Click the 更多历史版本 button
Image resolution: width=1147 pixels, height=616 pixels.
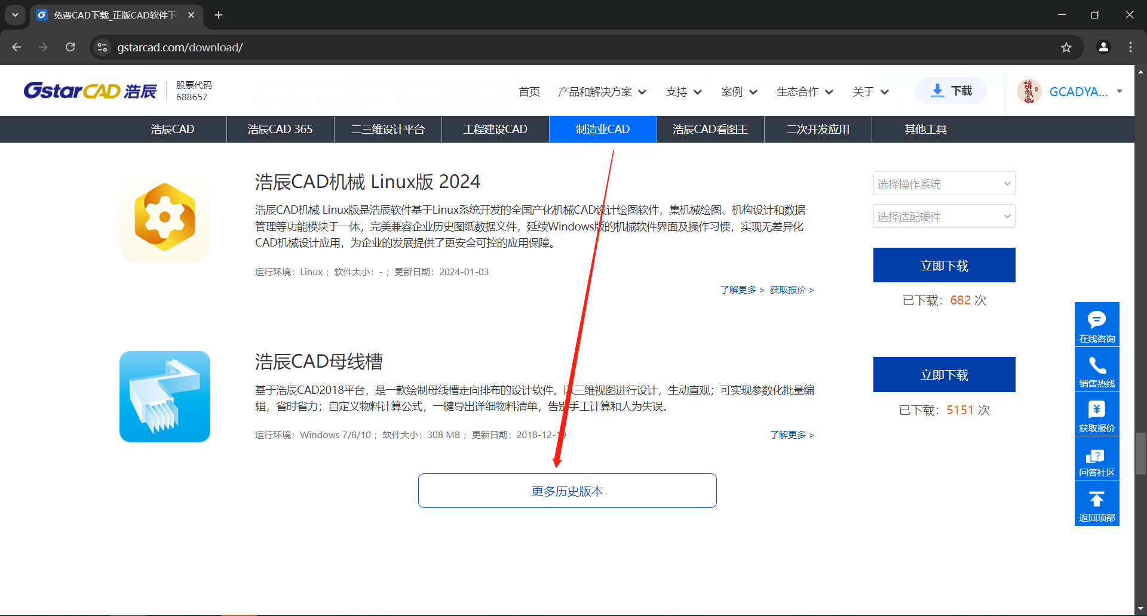(x=567, y=491)
